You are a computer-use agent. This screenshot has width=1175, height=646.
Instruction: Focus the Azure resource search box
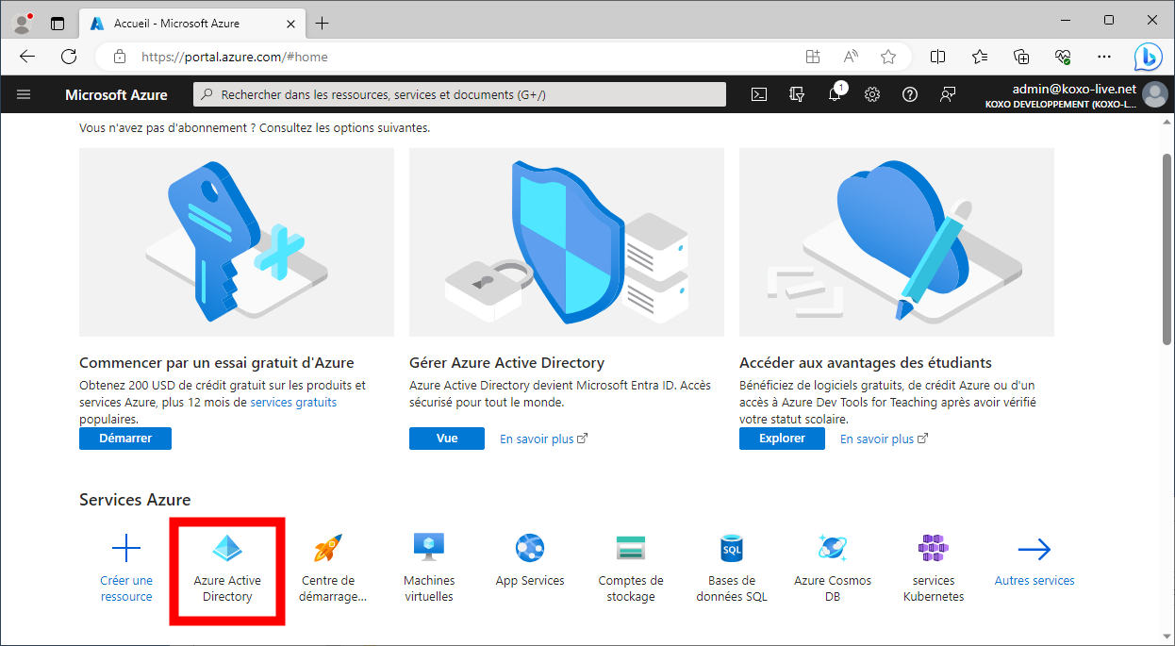(459, 94)
